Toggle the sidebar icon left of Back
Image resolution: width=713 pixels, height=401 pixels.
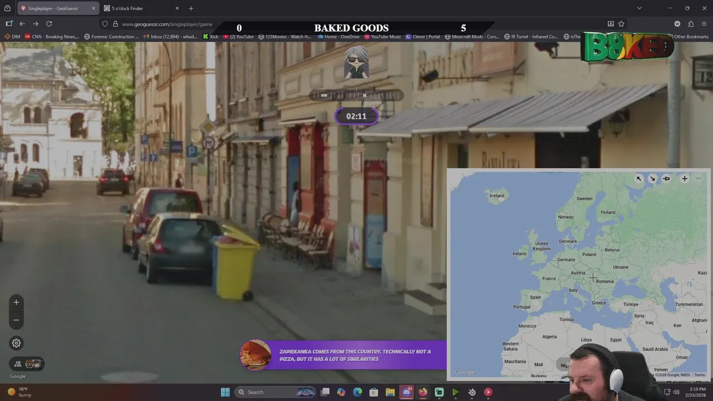9,24
